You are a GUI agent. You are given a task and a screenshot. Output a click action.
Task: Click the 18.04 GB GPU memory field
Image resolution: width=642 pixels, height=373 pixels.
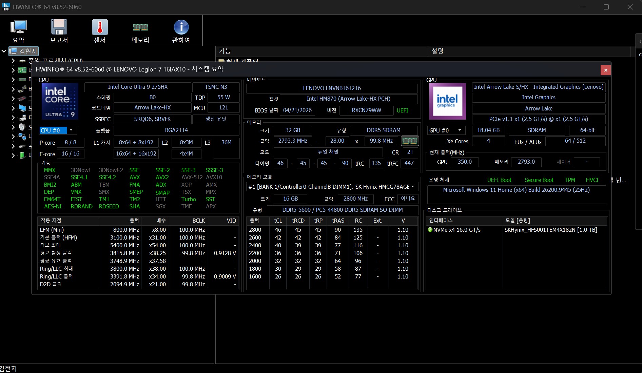[x=488, y=130]
